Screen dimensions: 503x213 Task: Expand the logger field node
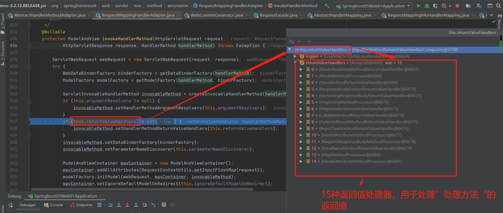[x=295, y=56]
